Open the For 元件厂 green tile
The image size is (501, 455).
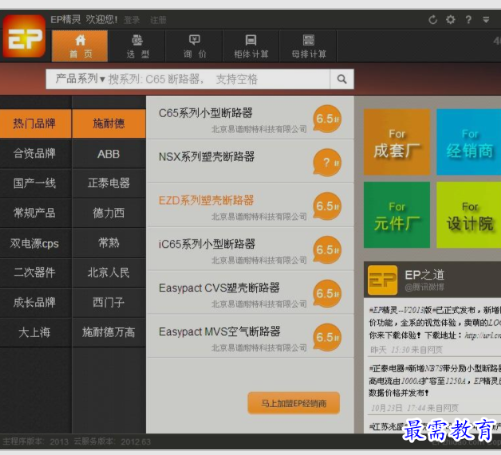396,214
